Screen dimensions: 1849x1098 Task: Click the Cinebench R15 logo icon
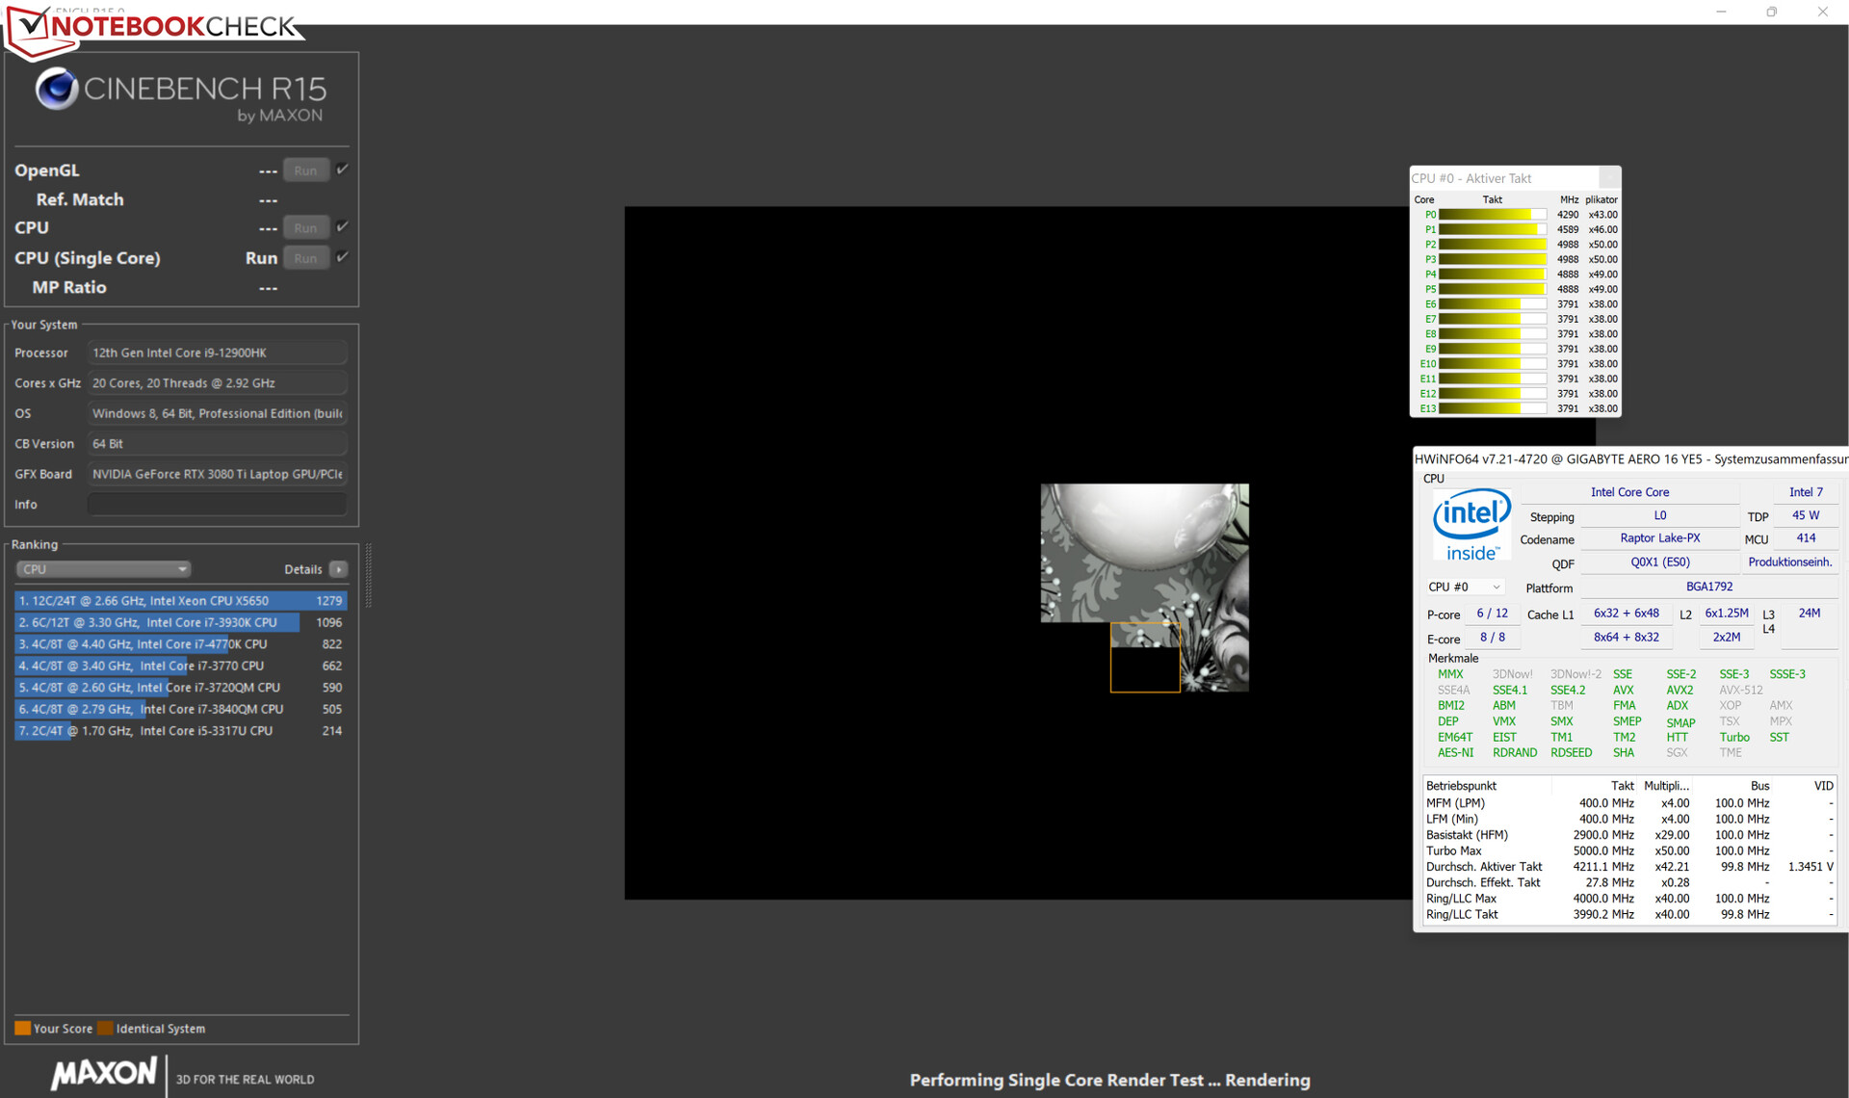coord(56,90)
